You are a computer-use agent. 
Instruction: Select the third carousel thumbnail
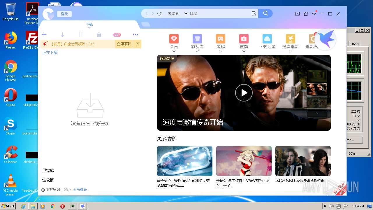coord(317,103)
